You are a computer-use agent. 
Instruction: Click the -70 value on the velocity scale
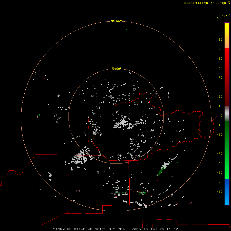[219, 182]
